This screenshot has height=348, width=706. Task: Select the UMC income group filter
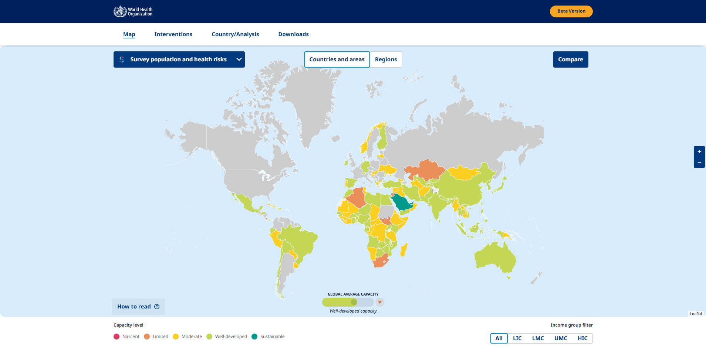point(561,338)
